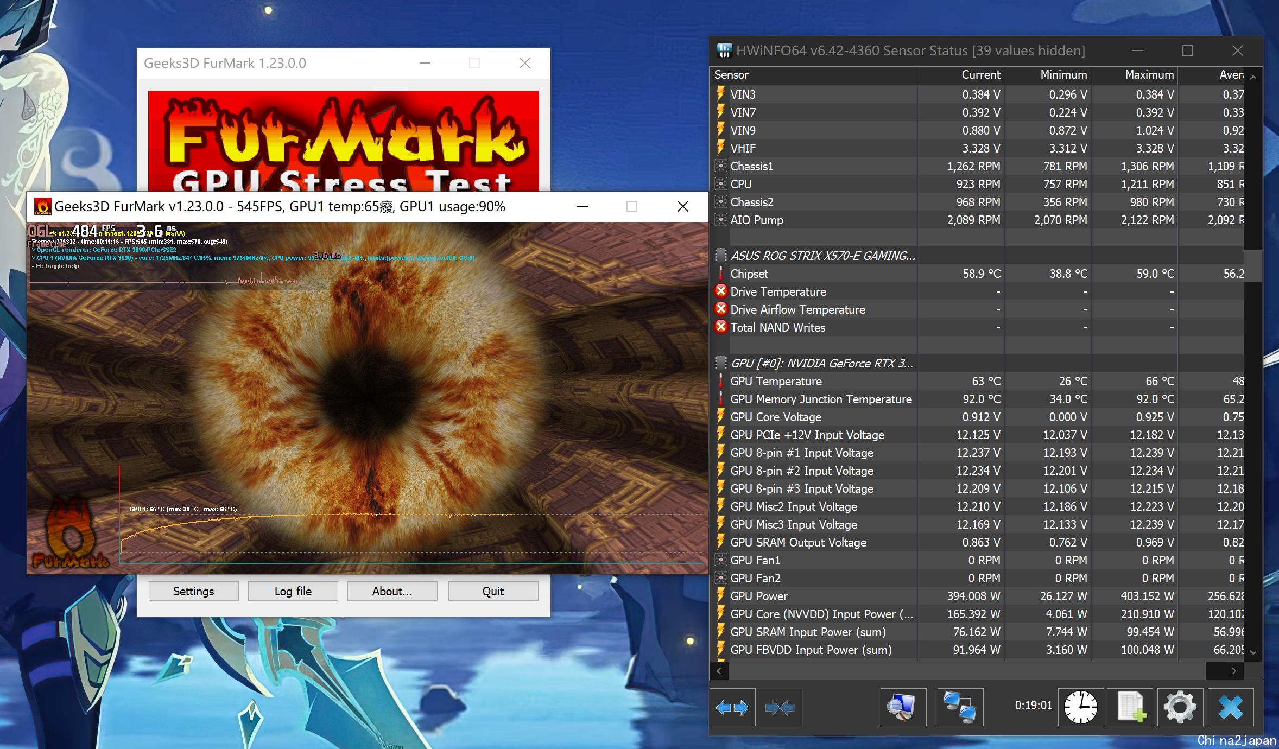1279x749 pixels.
Task: Click the clock reset timer icon in HWiNFO
Action: (x=1080, y=707)
